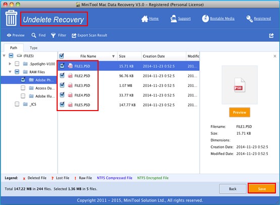Click the share icon at toolbar right
280x205 pixels.
click(271, 35)
